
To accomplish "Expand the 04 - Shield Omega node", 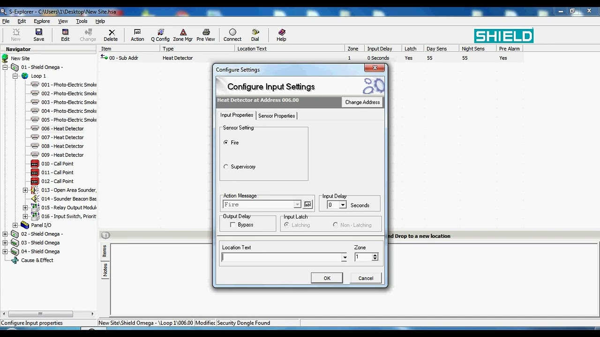I will [5, 251].
